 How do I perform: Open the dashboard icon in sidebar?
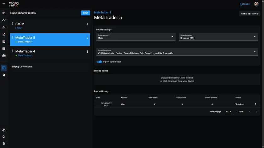[4, 13]
